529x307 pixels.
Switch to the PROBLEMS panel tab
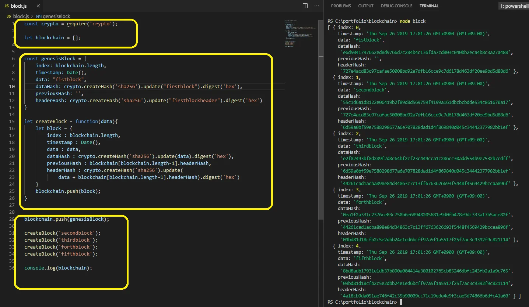[x=341, y=6]
